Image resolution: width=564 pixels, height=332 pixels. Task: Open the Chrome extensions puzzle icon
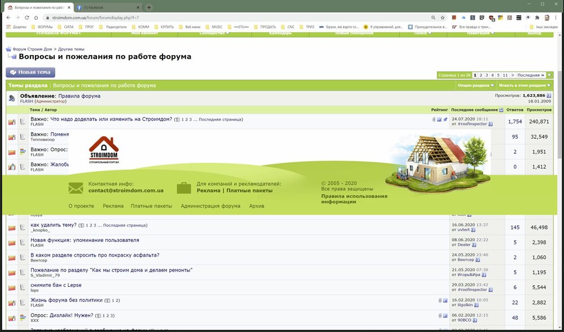tap(537, 17)
